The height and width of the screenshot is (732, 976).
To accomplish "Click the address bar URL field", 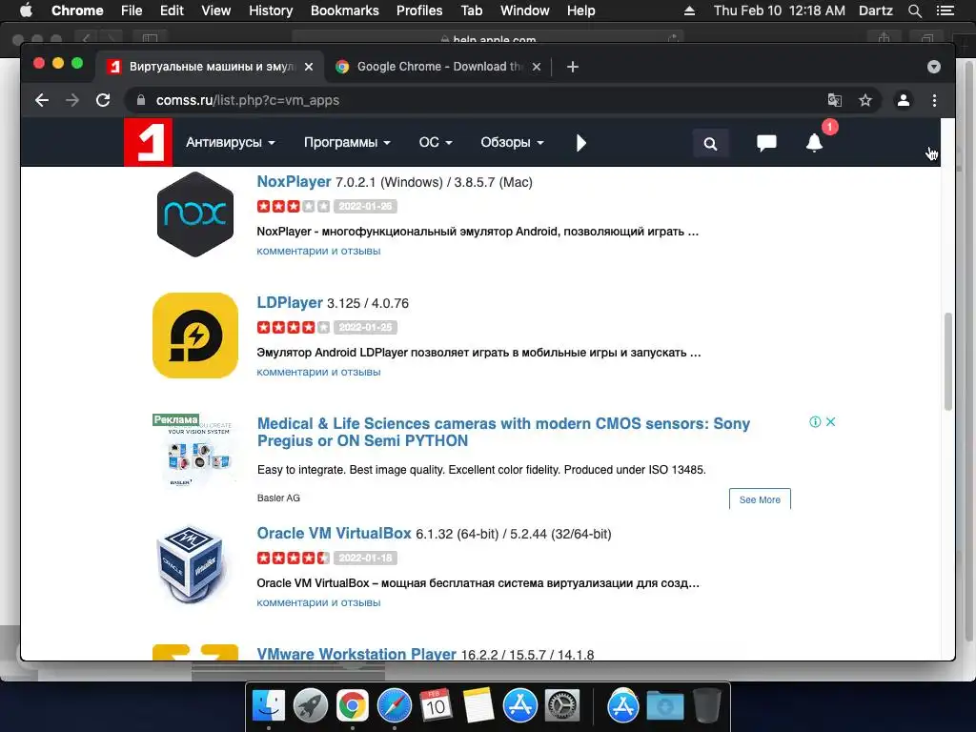I will pyautogui.click(x=473, y=100).
